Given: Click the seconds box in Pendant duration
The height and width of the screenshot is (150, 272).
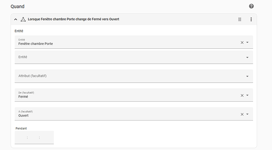Looking at the screenshot, I should coord(46,138).
